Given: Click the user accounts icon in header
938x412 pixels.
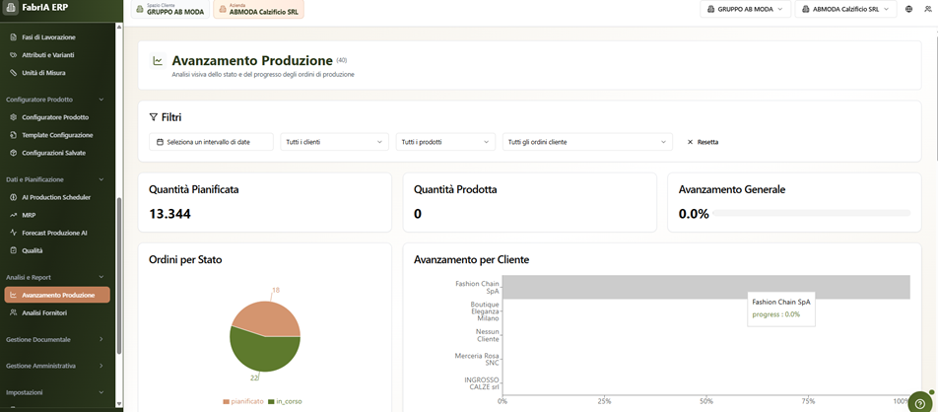Looking at the screenshot, I should point(927,10).
